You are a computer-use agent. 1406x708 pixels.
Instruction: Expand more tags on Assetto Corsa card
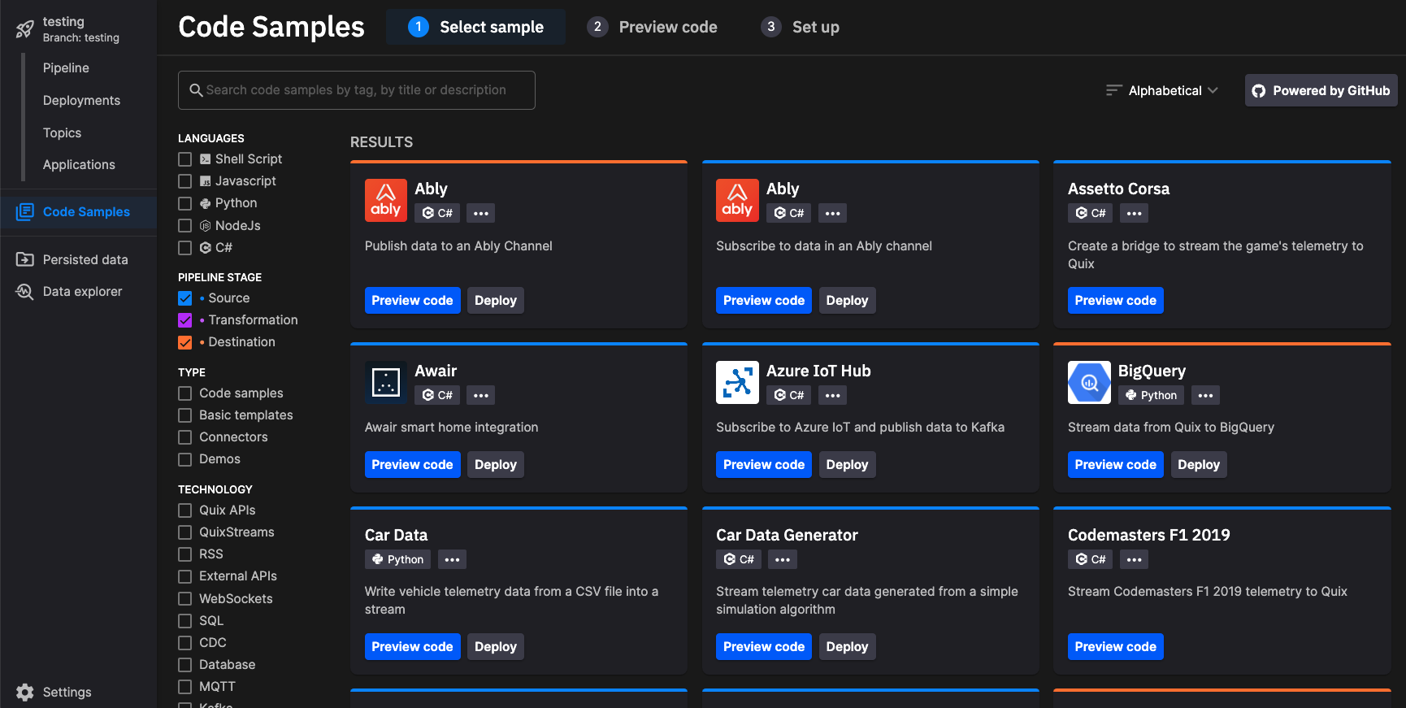(1134, 213)
